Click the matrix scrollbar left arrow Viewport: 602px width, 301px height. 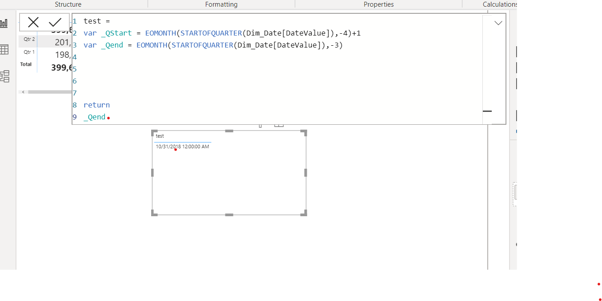click(23, 92)
